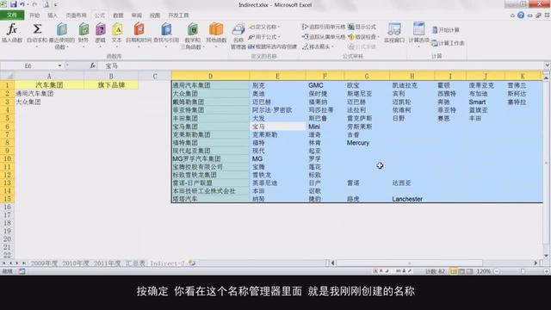Click the Insert Function fx button in ribbon
The width and height of the screenshot is (551, 310).
point(12,33)
